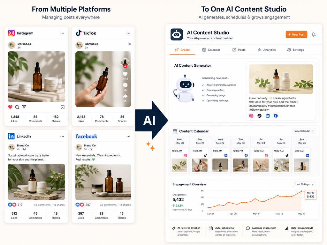The image size is (327, 245).
Task: Toggle the Analyzing brand & audience checkmark
Action: [x=203, y=85]
